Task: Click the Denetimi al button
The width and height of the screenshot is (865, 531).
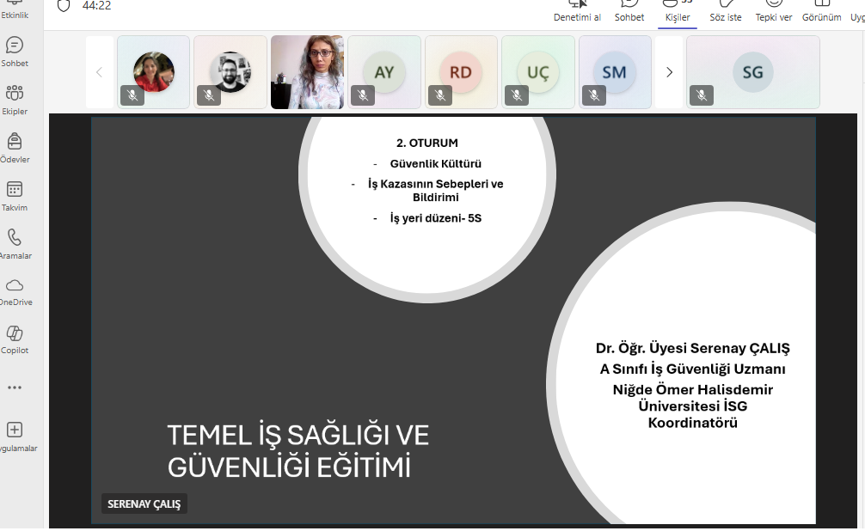Action: 577,12
